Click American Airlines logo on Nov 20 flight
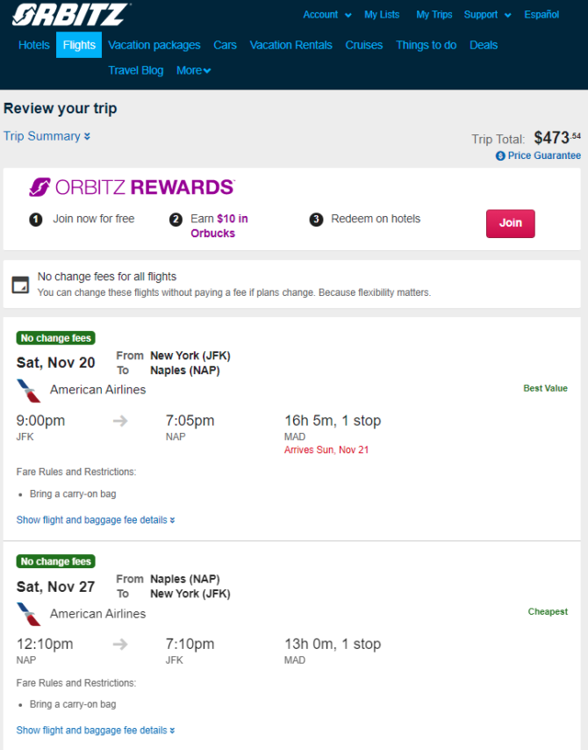 pos(29,390)
